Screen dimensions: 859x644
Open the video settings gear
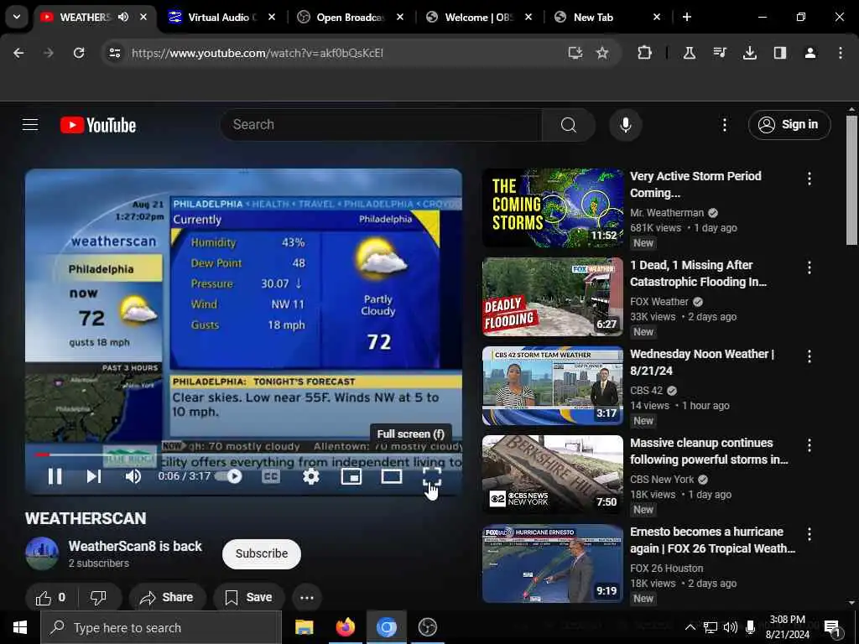310,476
